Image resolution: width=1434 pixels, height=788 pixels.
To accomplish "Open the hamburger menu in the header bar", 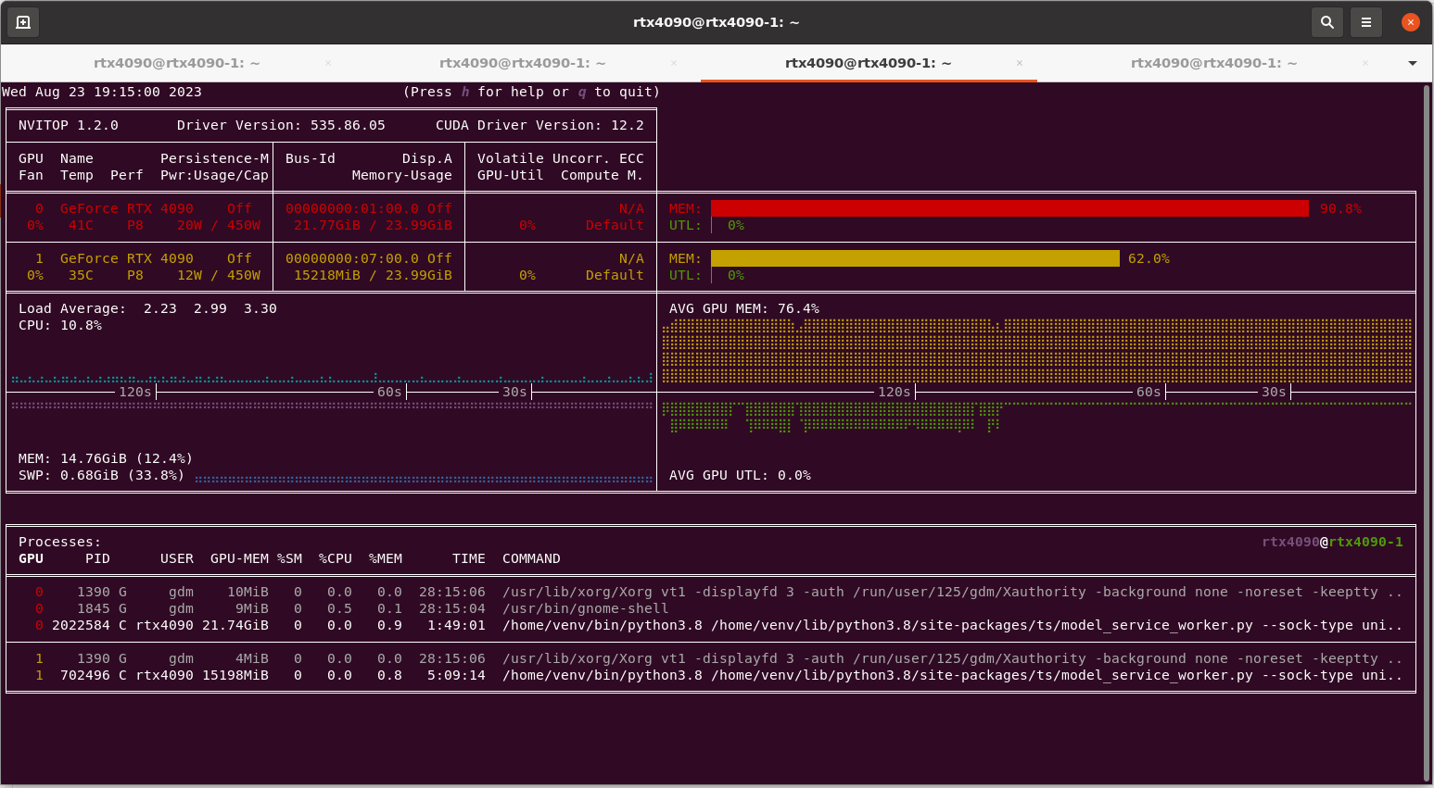I will pos(1365,21).
